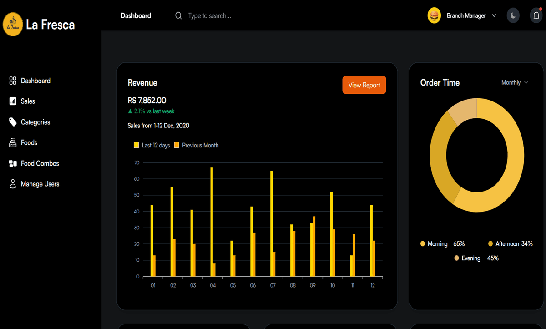The height and width of the screenshot is (329, 546).
Task: Click the Dashboard grid icon in sidebar
Action: (13, 81)
